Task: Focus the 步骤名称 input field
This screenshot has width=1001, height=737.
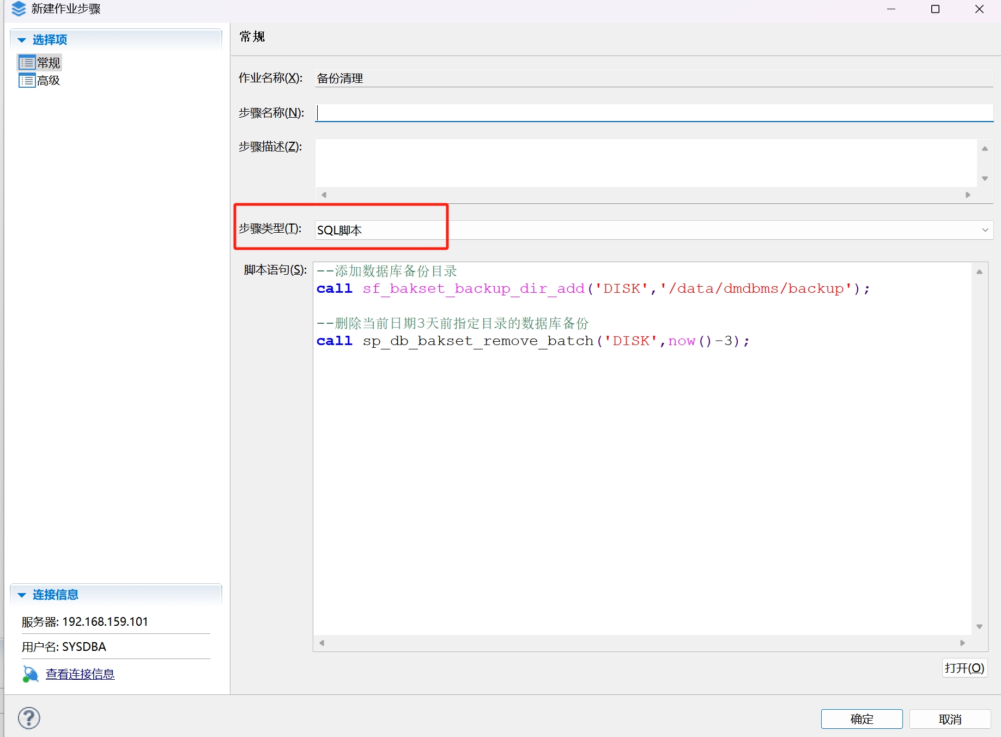Action: pos(654,113)
